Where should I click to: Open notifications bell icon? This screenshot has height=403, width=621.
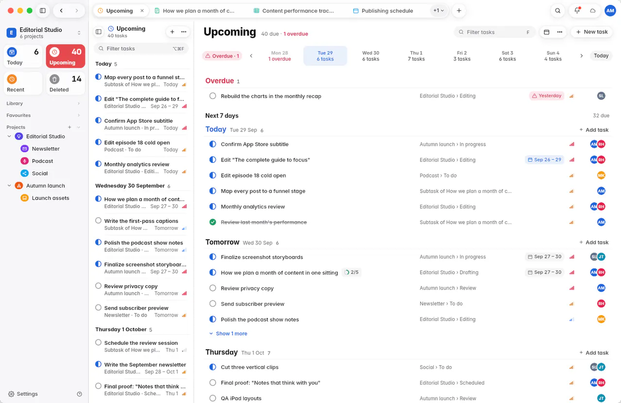pos(577,11)
